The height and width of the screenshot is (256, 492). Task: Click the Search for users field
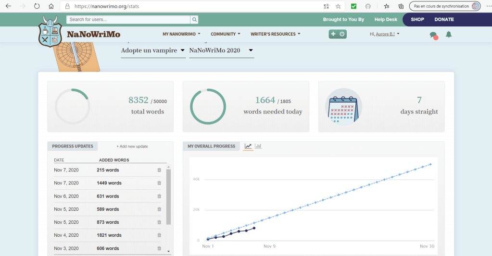coord(128,20)
